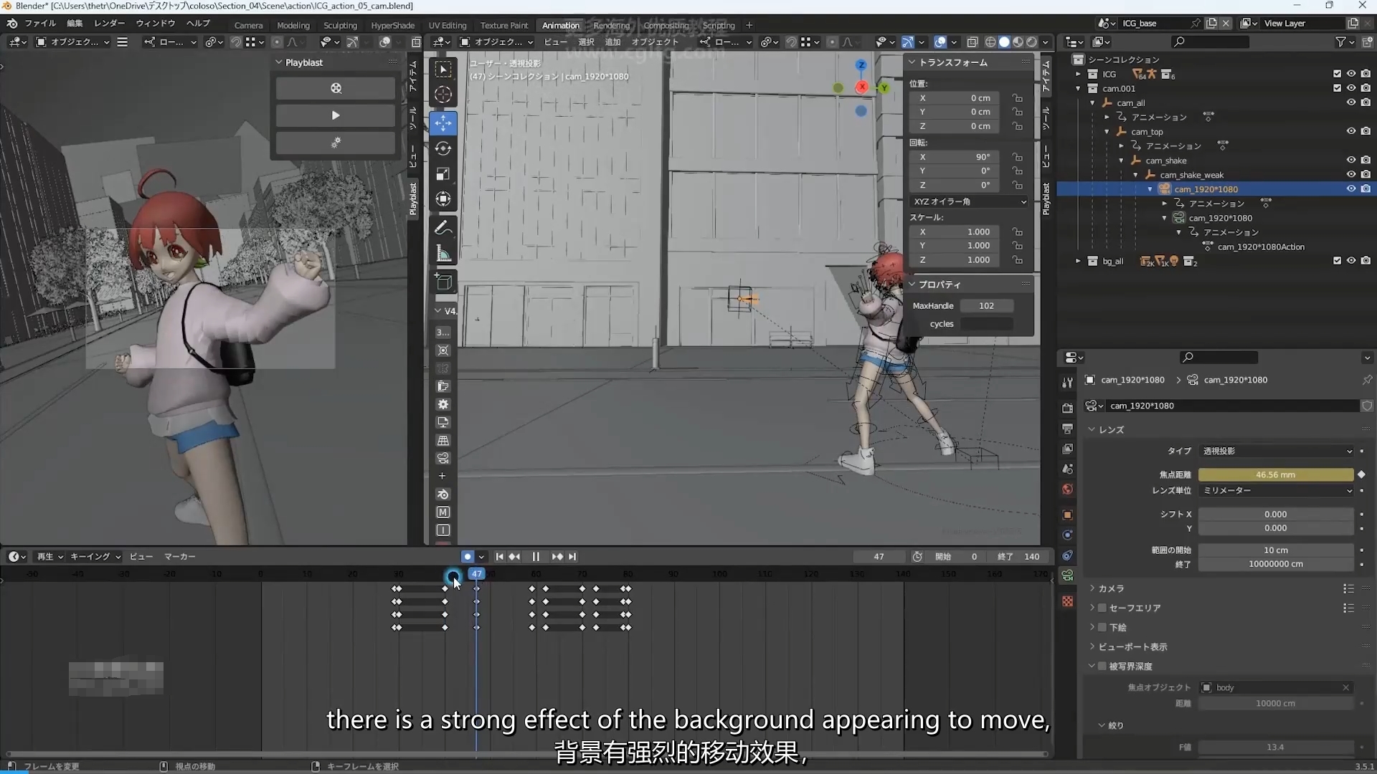
Task: Disable render for cam.001 collection
Action: (x=1366, y=88)
